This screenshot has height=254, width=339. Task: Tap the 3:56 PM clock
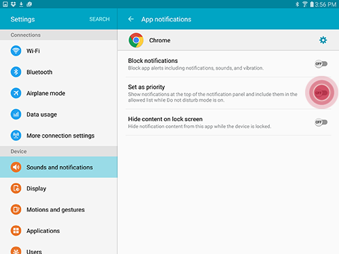325,4
